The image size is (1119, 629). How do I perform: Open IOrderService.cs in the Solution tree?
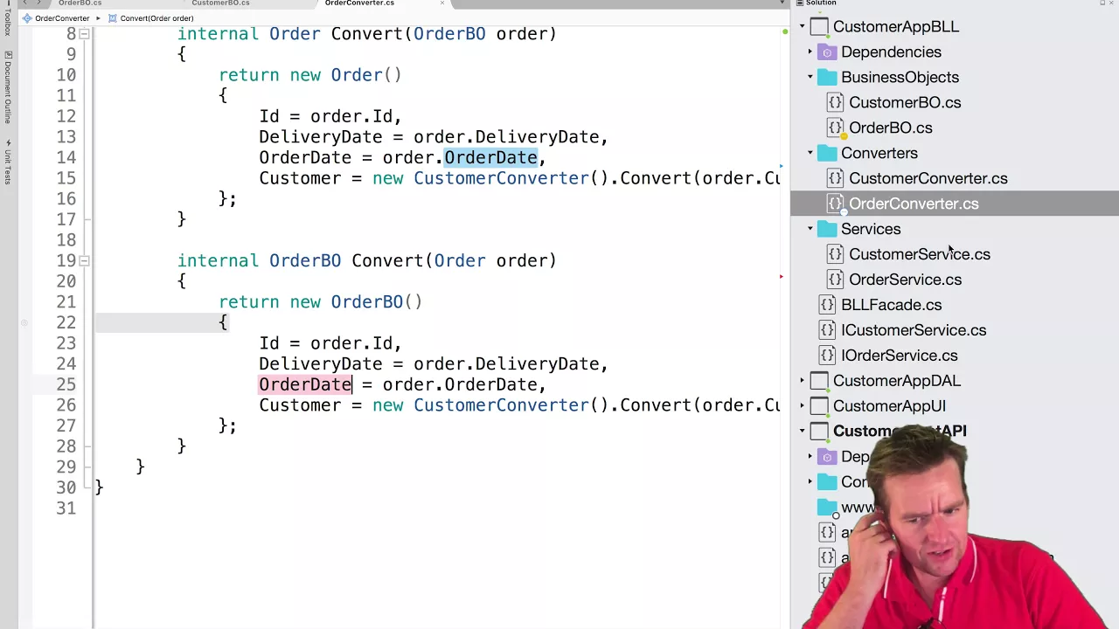(899, 356)
